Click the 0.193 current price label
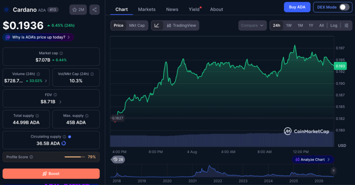The width and height of the screenshot is (355, 185). coord(340,66)
